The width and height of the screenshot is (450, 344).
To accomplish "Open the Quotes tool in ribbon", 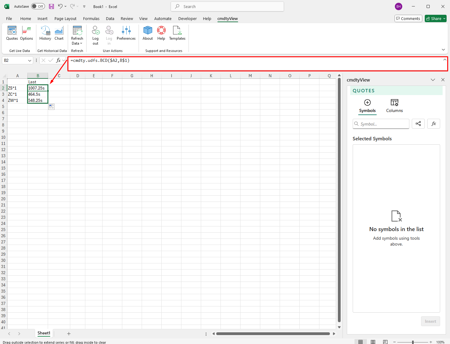I will 12,33.
